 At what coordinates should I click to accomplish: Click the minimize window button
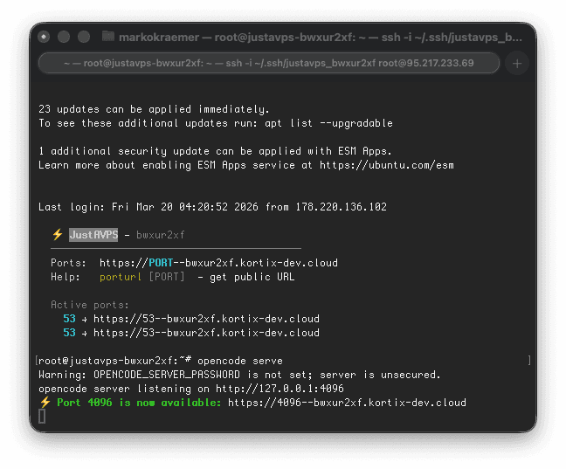click(x=64, y=37)
